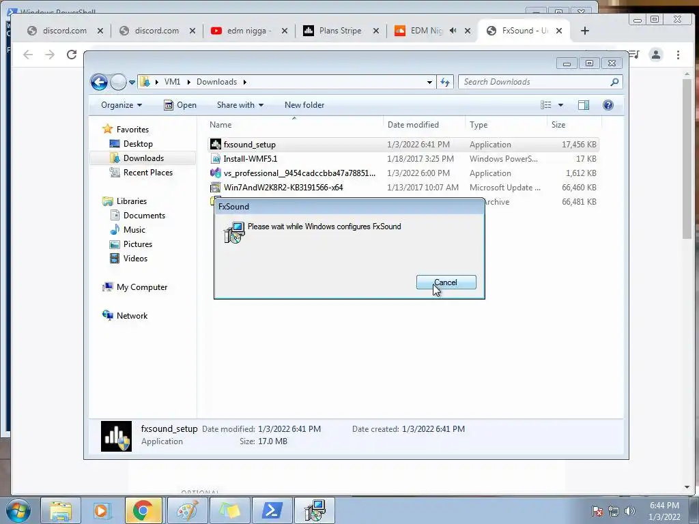Reload the Chrome page
Viewport: 699px width, 524px height.
pos(71,55)
